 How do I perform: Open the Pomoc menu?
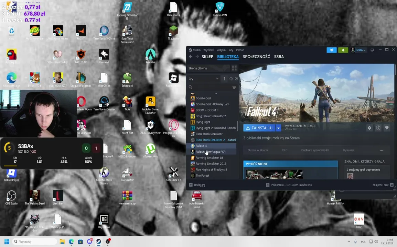(240, 50)
